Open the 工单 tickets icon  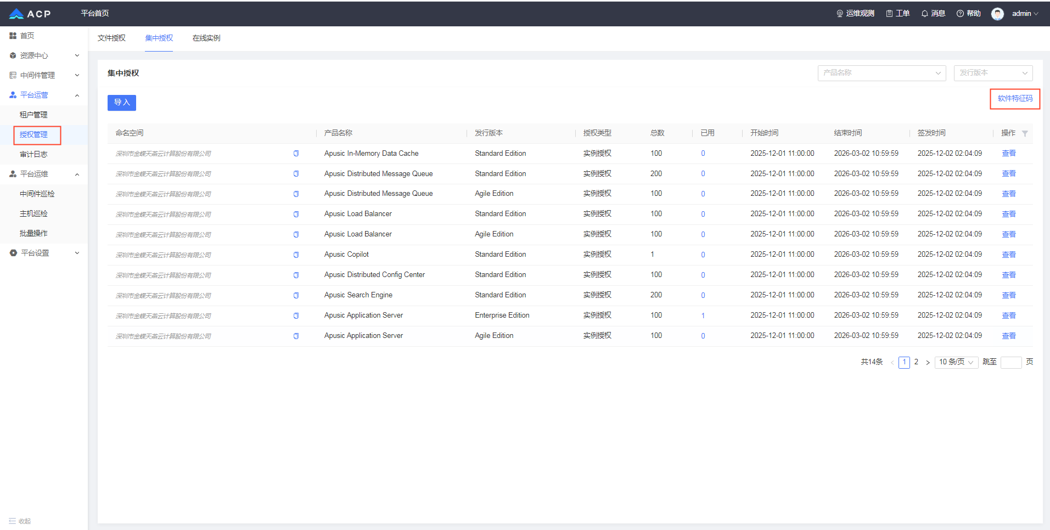[889, 14]
